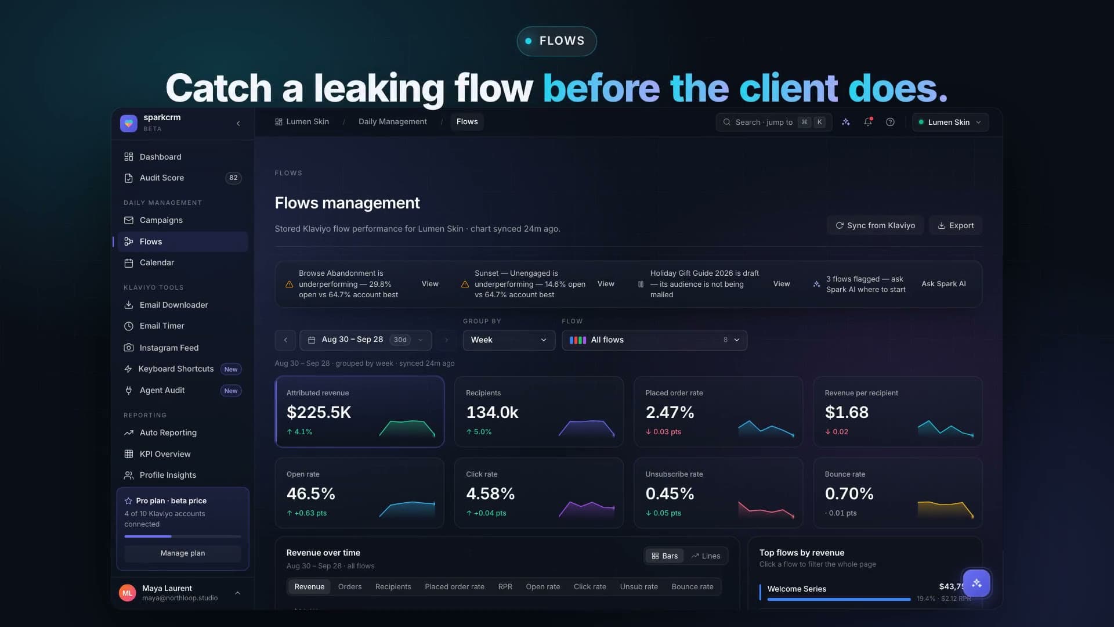Image resolution: width=1114 pixels, height=627 pixels.
Task: Click the sparkcrm logo icon
Action: [x=129, y=122]
